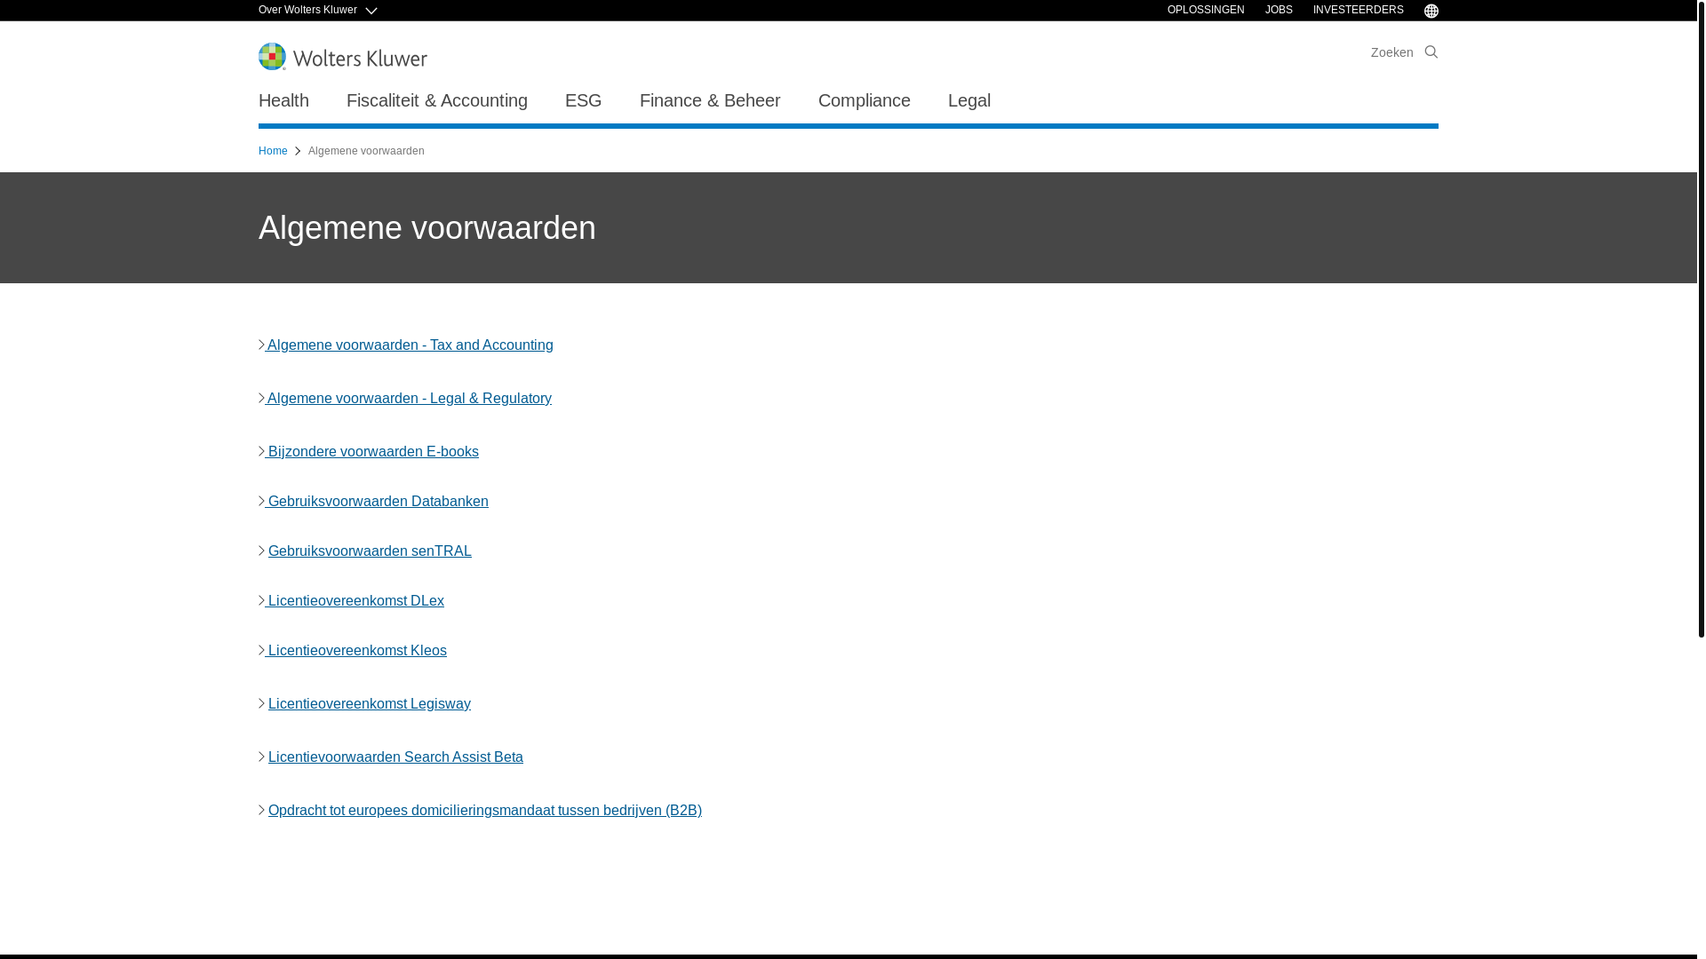
Task: Expand the Over Wolters Kluwer dropdown
Action: [317, 10]
